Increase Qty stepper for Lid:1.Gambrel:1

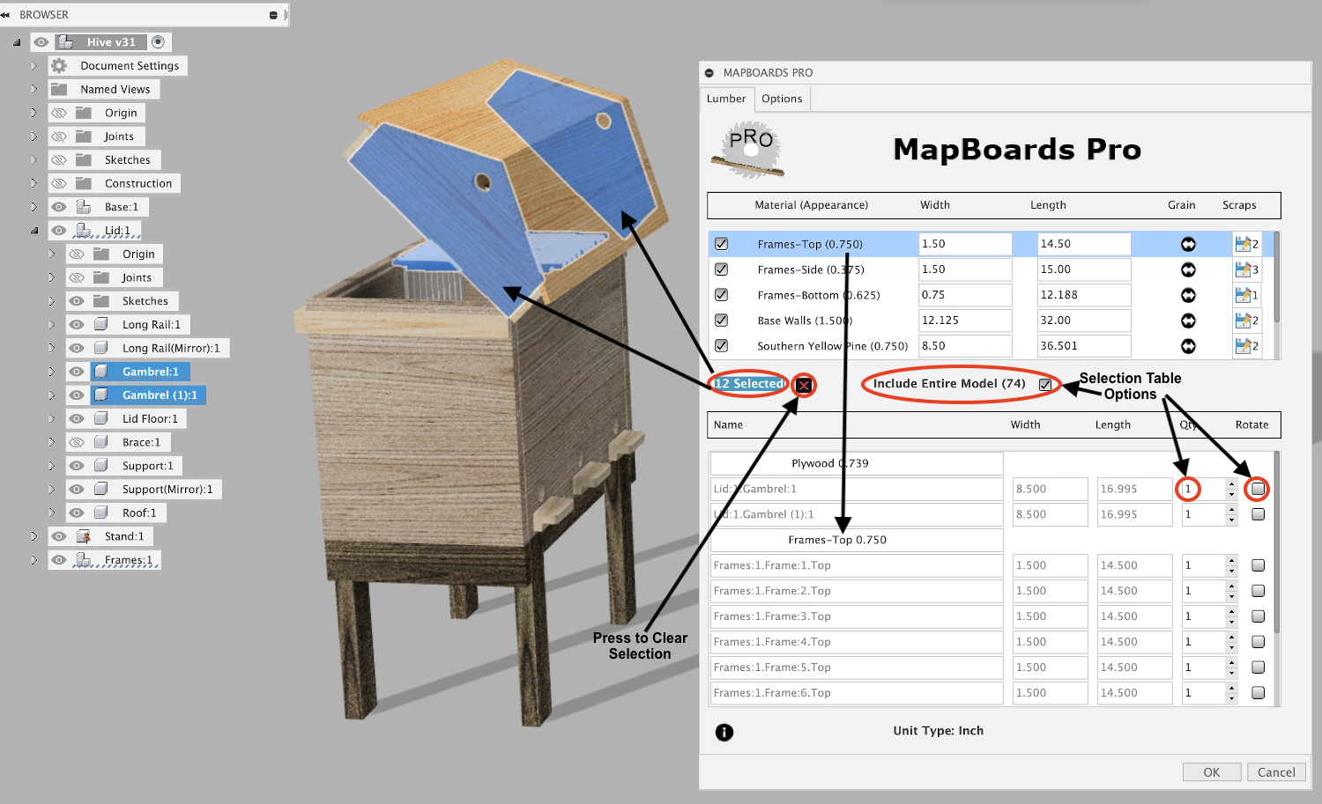1231,484
